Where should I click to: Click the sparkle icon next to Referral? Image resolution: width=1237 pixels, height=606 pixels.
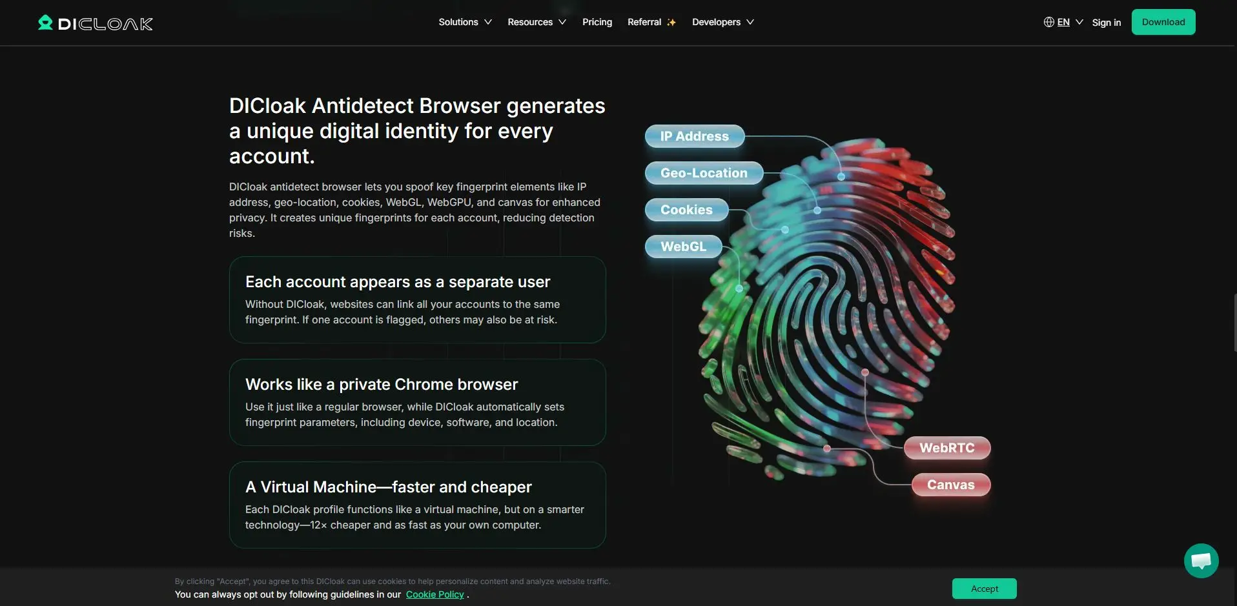671,22
